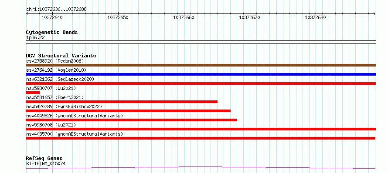This screenshot has height=173, width=388.
Task: Click the KIF1B|NM_015074 gene label
Action: pos(46,163)
